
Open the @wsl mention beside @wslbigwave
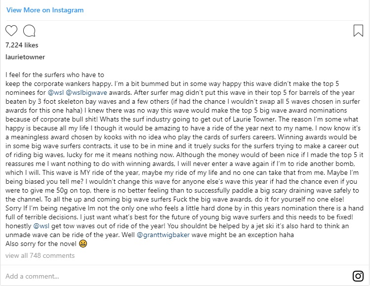click(x=56, y=92)
